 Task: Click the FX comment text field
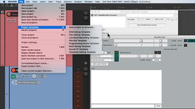pos(150,15)
